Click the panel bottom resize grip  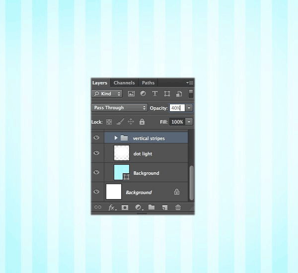[x=142, y=213]
